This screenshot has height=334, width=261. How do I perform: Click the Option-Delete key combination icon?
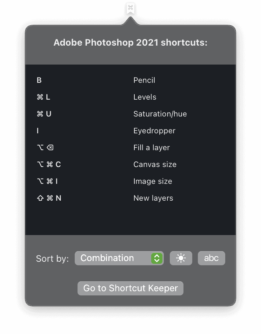click(x=45, y=147)
